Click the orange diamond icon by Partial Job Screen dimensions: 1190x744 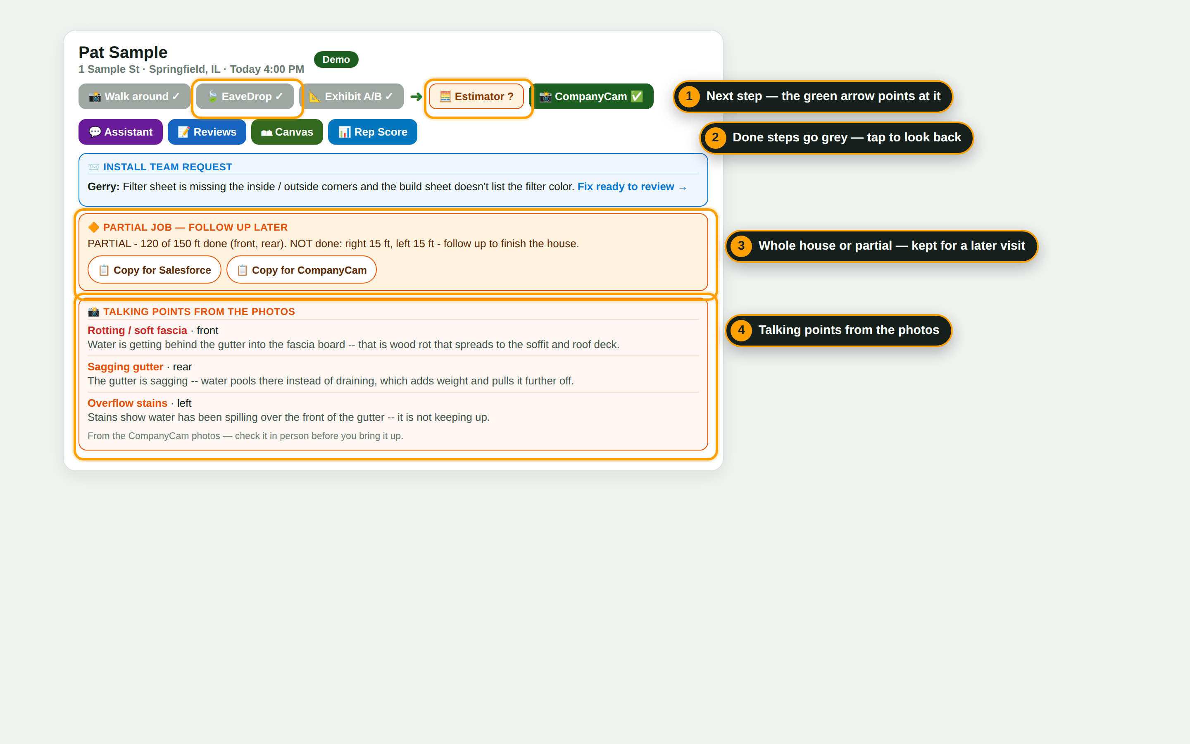click(93, 227)
